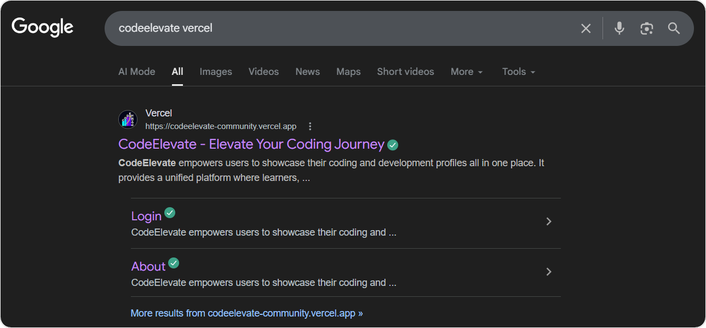The width and height of the screenshot is (706, 328).
Task: Switch to Maps tab
Action: coord(348,72)
